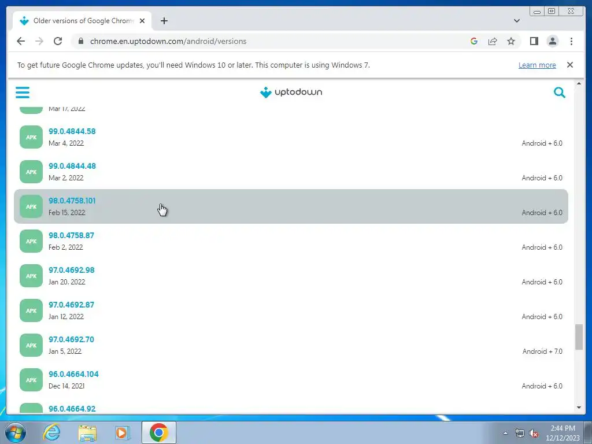
Task: Open version 98.0.4758.87 link
Action: click(x=71, y=236)
